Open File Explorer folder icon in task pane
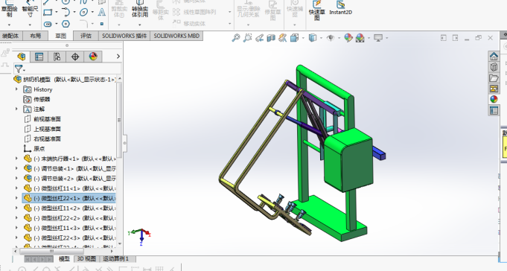The width and height of the screenshot is (507, 271). pyautogui.click(x=494, y=78)
